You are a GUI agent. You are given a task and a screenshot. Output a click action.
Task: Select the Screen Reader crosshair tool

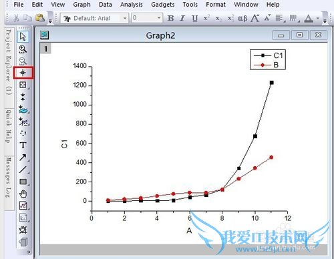point(23,73)
